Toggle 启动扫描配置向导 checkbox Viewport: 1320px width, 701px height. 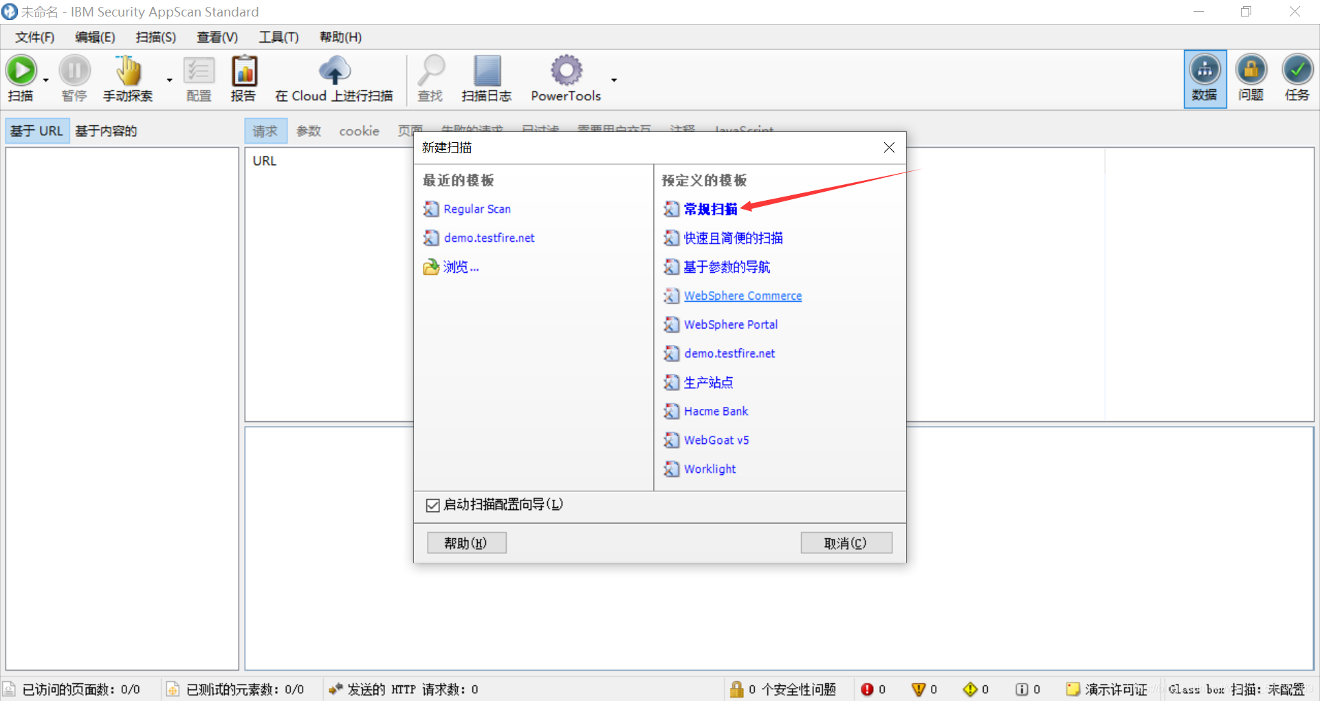pos(432,506)
